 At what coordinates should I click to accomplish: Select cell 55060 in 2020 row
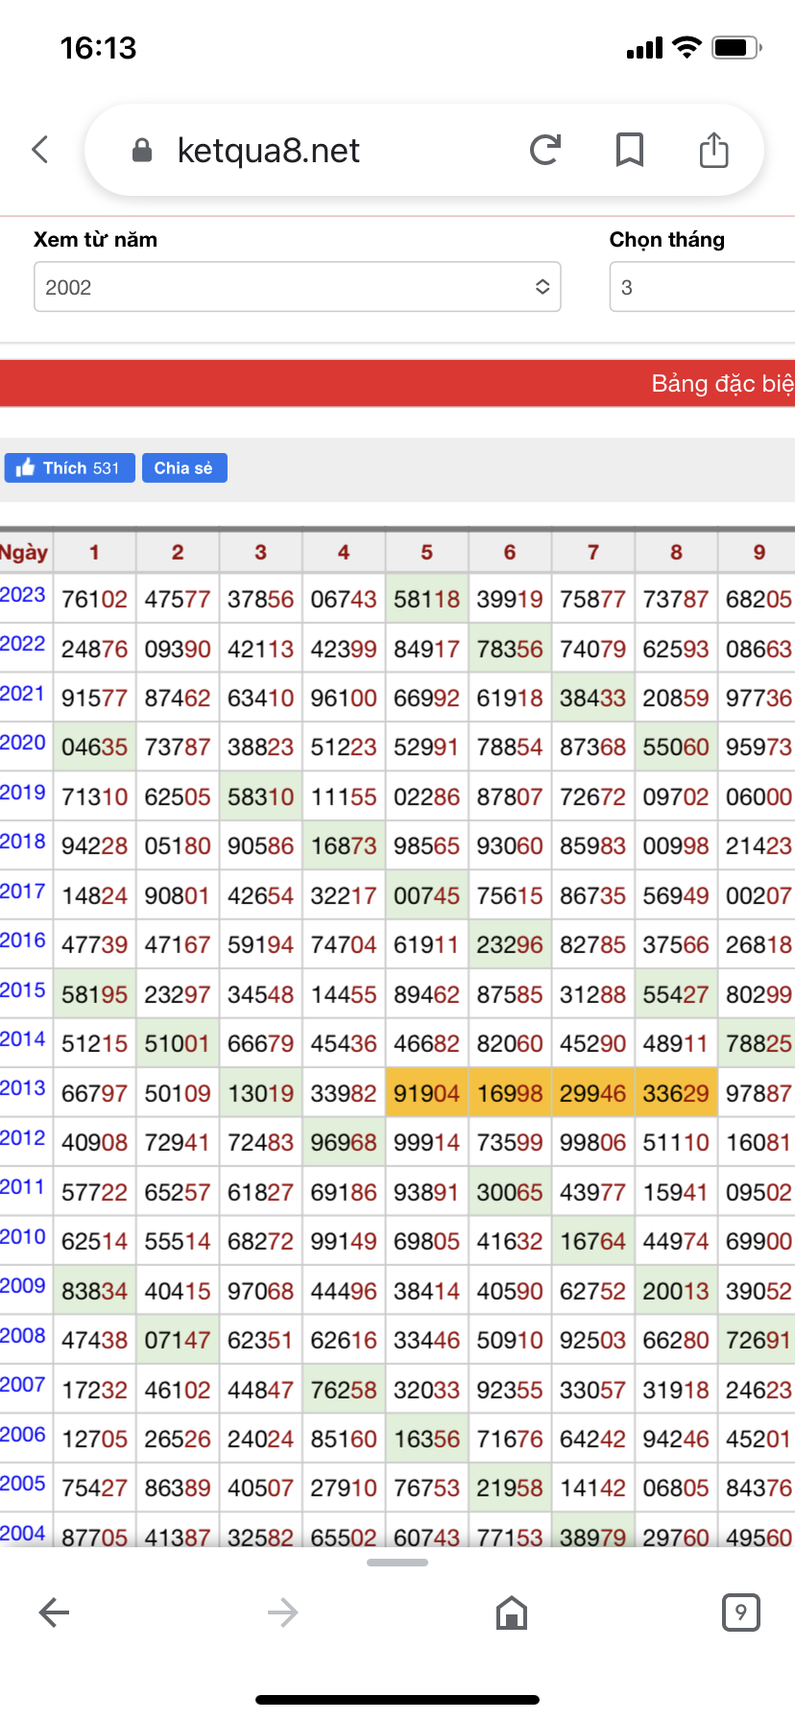point(676,747)
